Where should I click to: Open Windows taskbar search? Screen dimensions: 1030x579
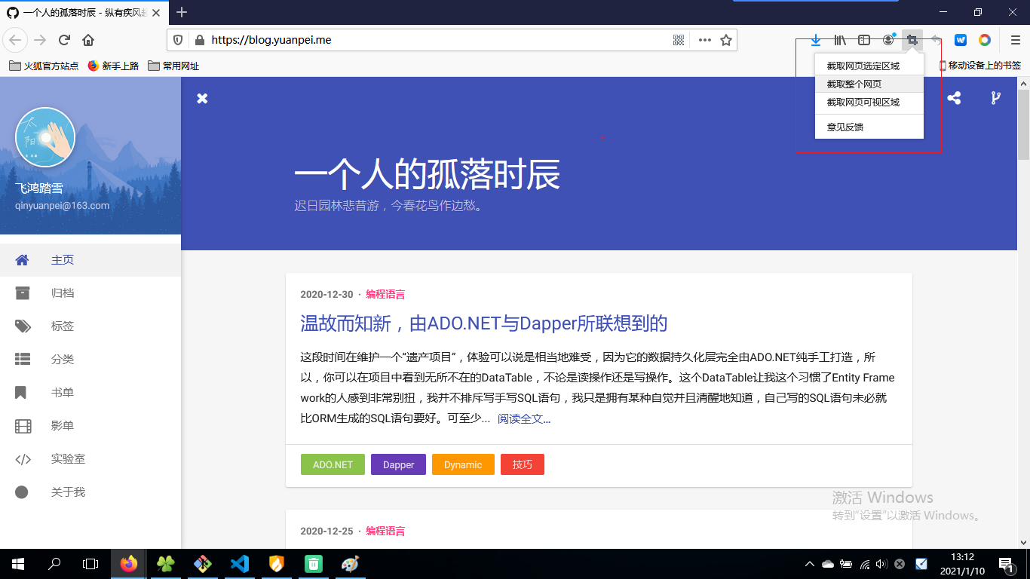click(54, 564)
